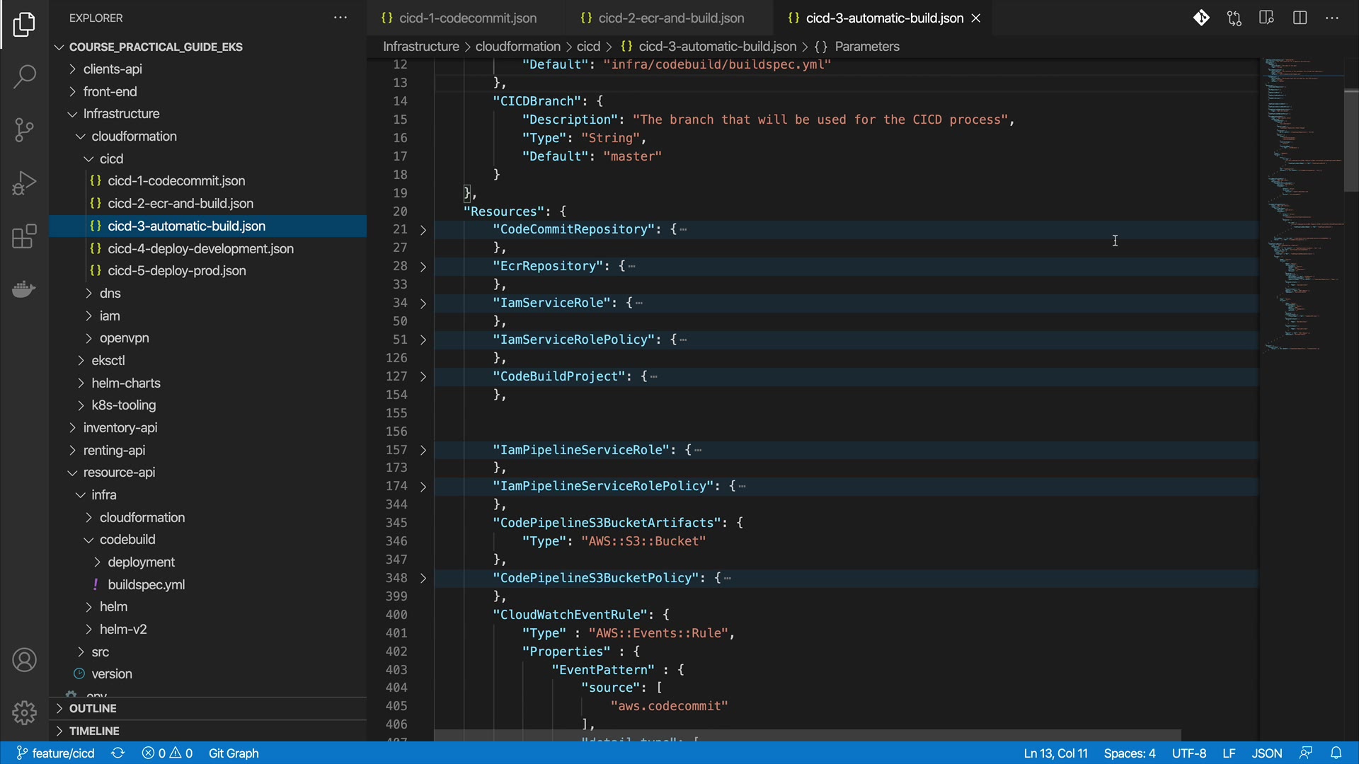
Task: Unfold the CodeCommitRepository block
Action: pyautogui.click(x=423, y=230)
